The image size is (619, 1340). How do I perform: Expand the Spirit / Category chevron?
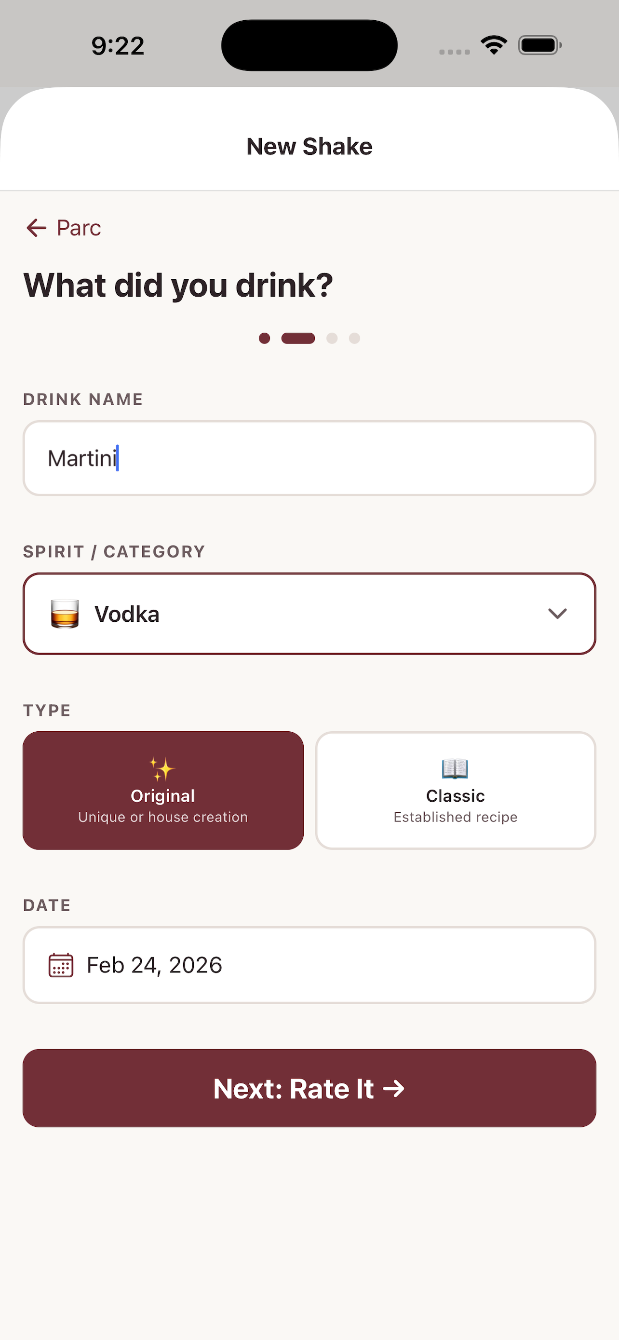pos(557,614)
